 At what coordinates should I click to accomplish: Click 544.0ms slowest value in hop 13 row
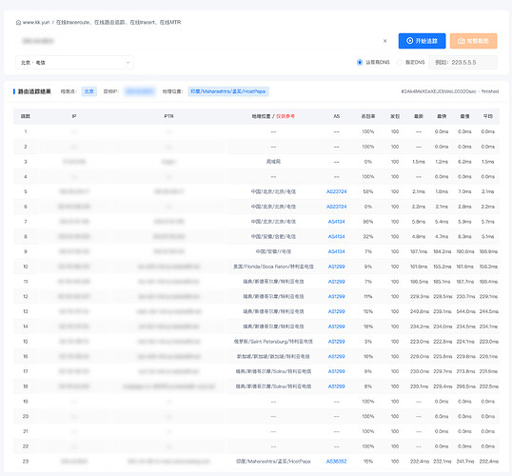point(465,311)
